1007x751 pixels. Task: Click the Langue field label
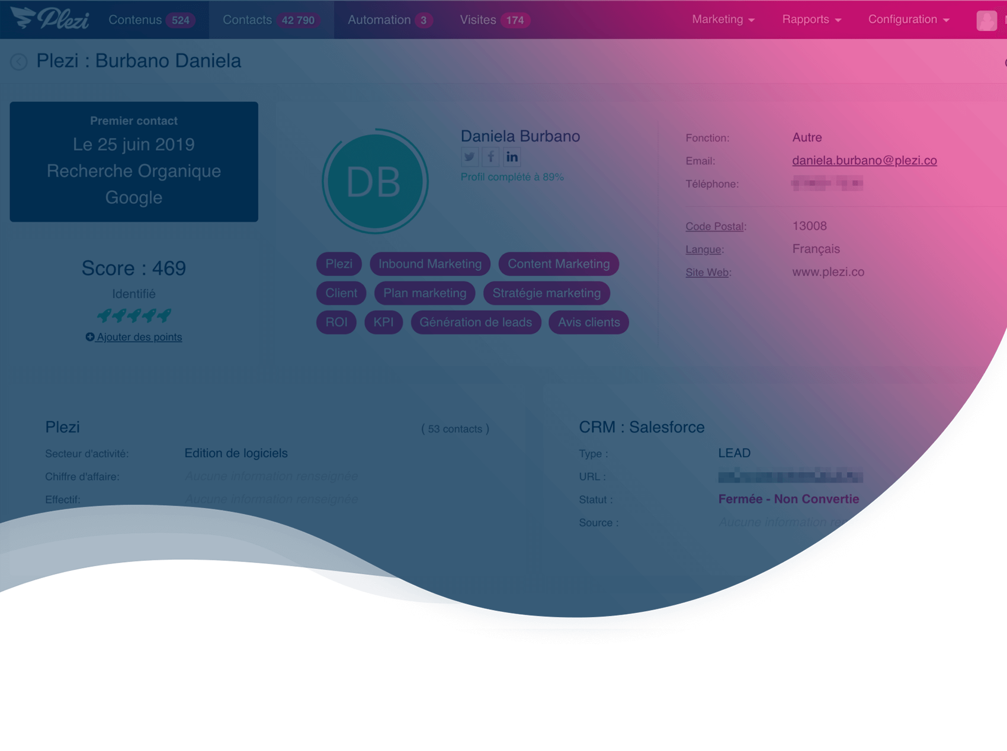click(703, 249)
